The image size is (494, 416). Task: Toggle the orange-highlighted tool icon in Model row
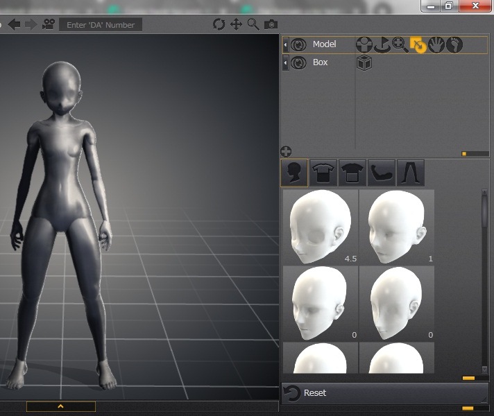pos(418,45)
